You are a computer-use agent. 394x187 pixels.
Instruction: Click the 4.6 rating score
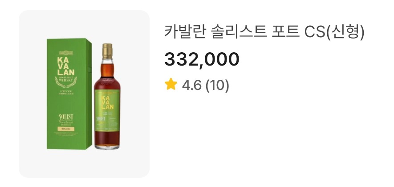click(x=192, y=86)
